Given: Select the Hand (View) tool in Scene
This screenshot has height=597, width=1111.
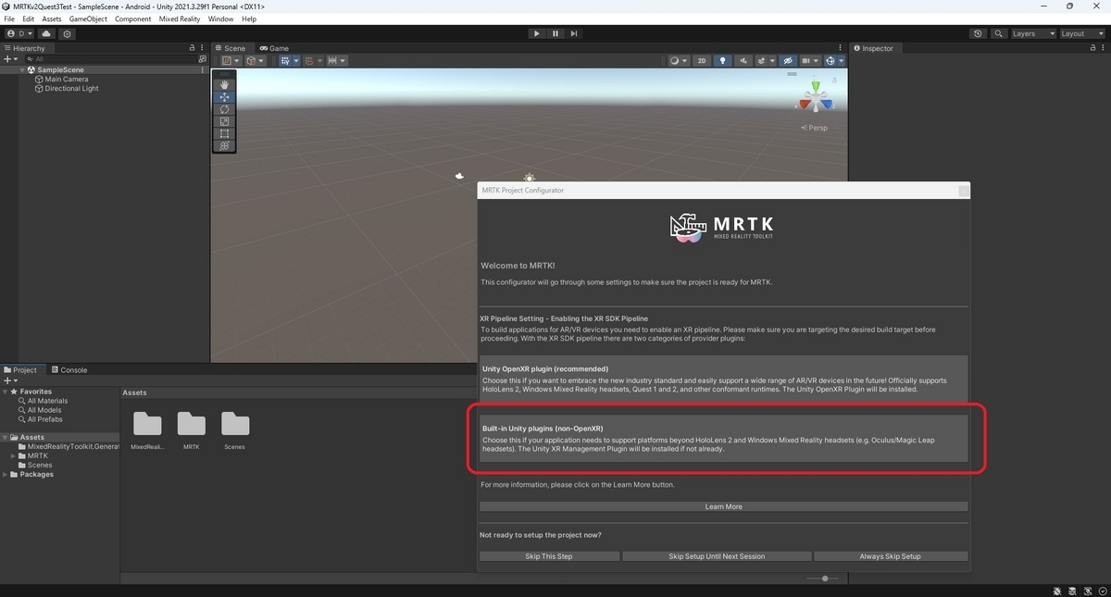Looking at the screenshot, I should [224, 85].
